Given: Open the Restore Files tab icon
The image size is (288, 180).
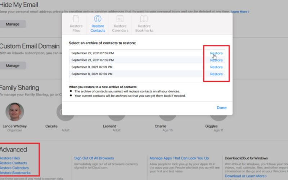Looking at the screenshot, I should point(76,19).
